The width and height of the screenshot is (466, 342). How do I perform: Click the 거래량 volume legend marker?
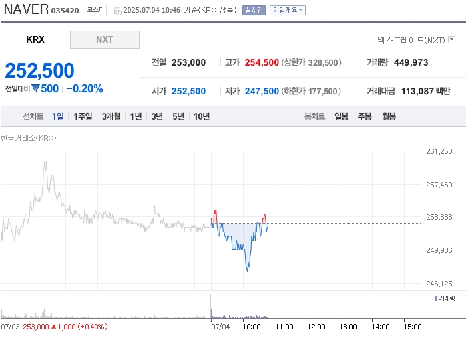coord(436,298)
